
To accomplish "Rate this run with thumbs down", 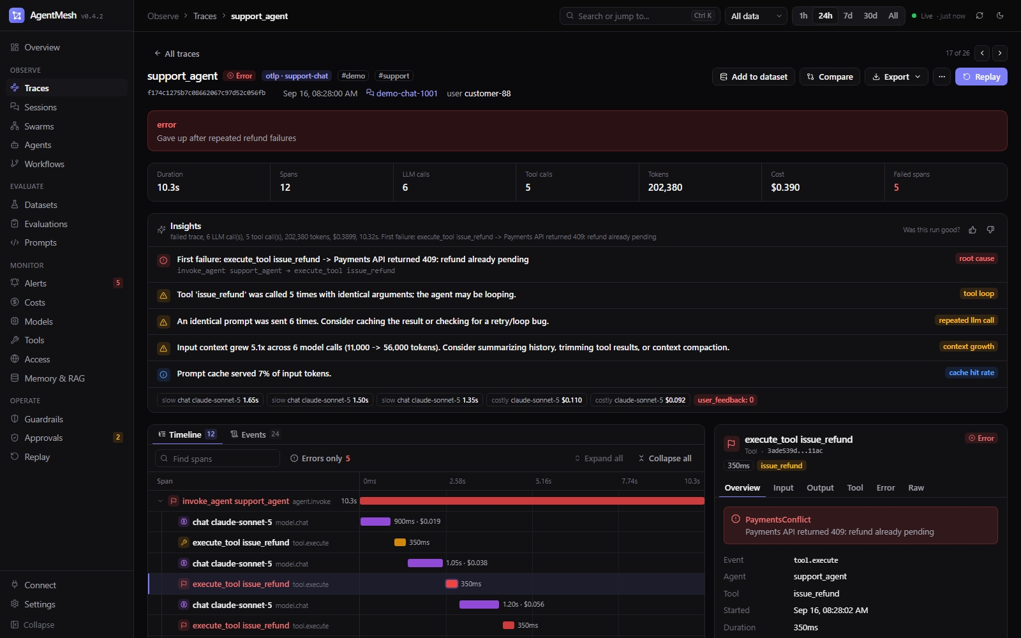I will (990, 230).
